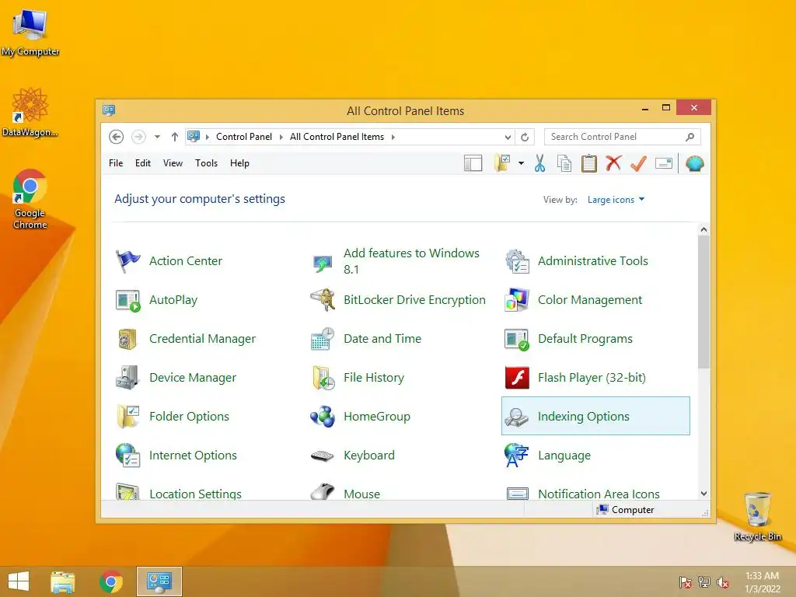Open the Tools menu
Screen dimensions: 796x597
(206, 163)
